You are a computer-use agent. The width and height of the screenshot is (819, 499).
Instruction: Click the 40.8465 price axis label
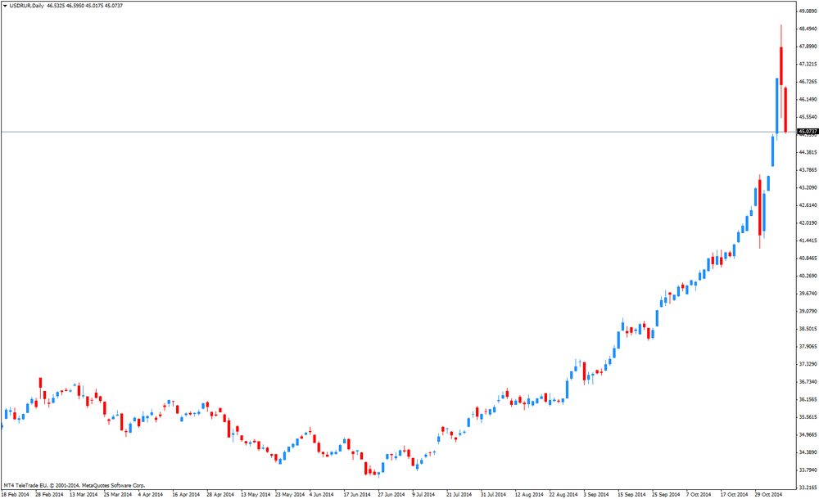[808, 258]
